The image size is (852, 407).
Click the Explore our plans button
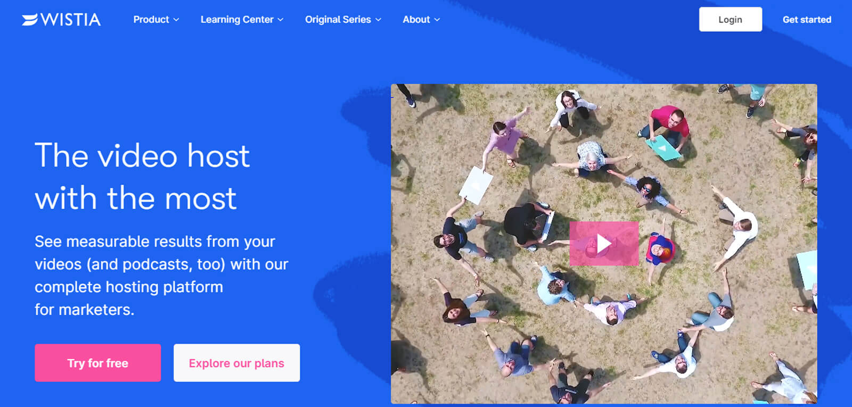(x=237, y=363)
